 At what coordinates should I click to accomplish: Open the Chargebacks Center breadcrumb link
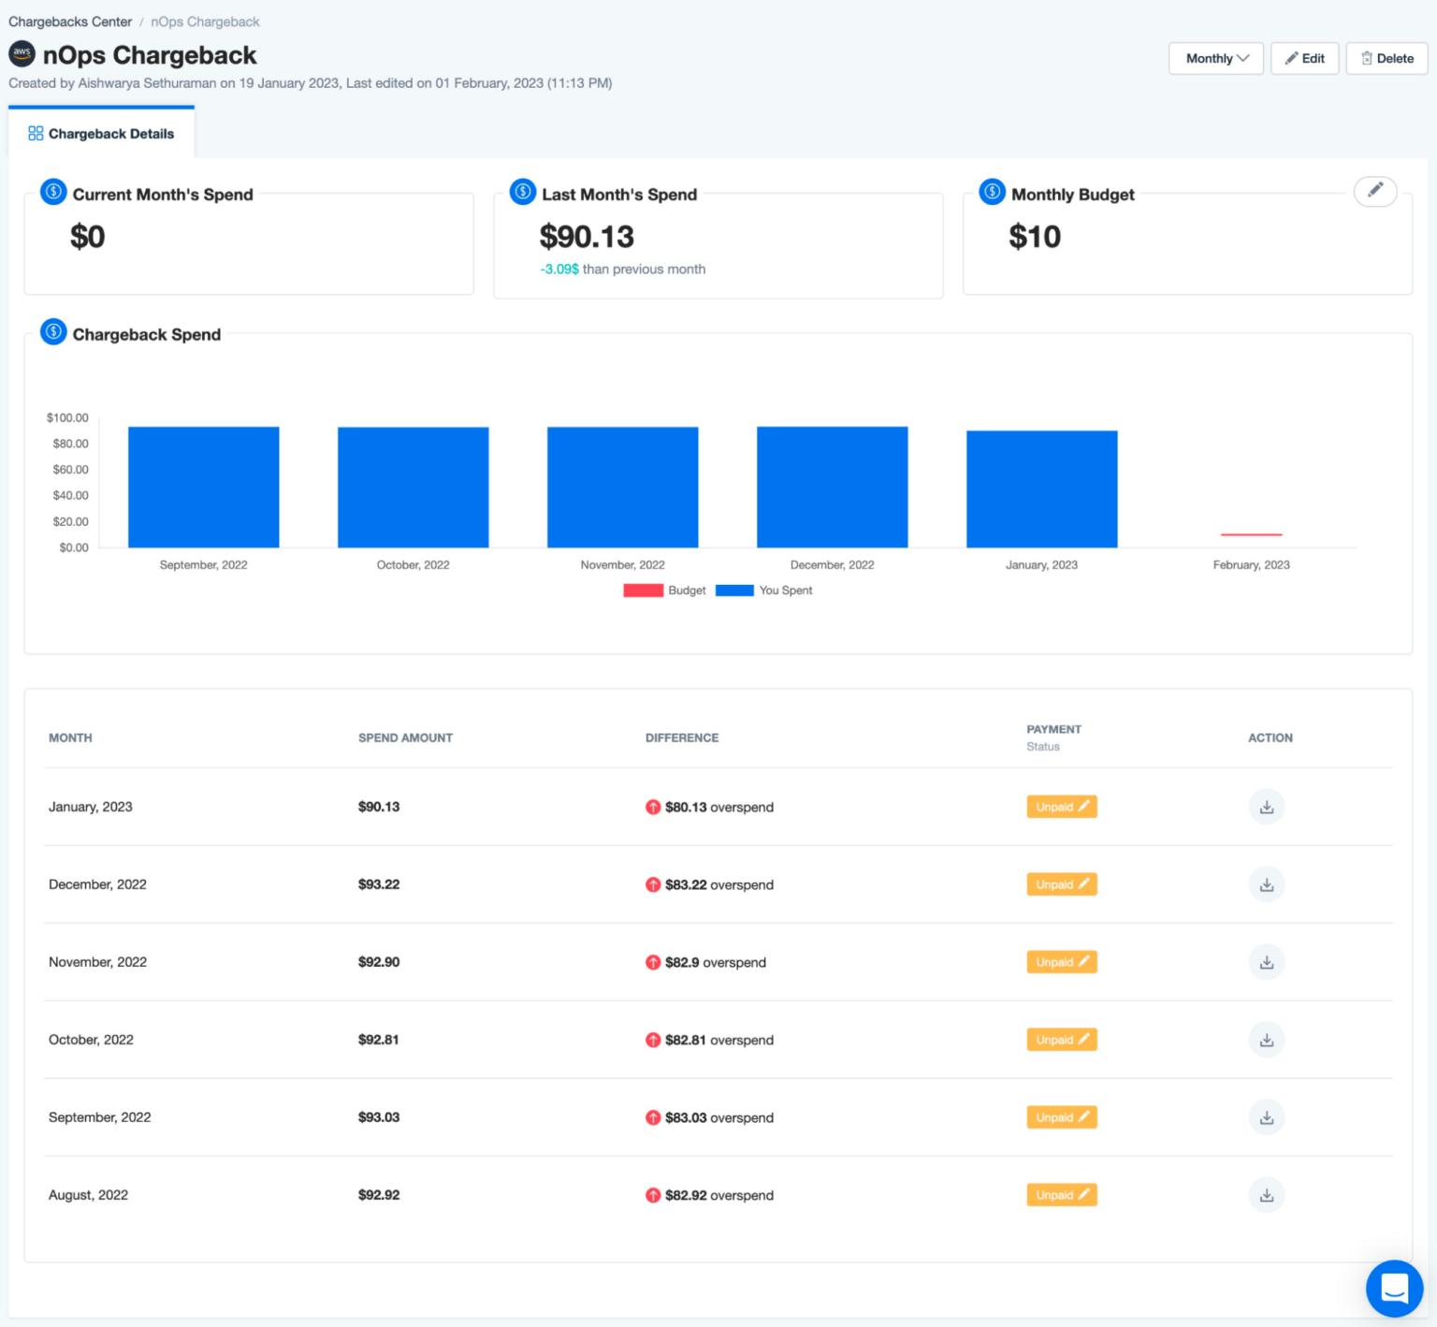pyautogui.click(x=69, y=21)
